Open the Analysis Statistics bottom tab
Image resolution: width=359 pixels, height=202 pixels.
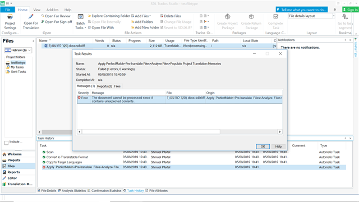[x=72, y=191]
